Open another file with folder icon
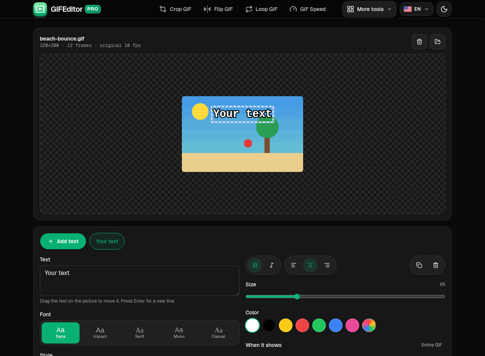485x356 pixels. pyautogui.click(x=438, y=42)
